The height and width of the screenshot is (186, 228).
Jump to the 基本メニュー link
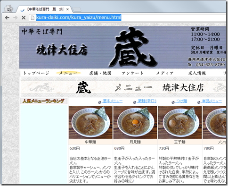[x=113, y=101]
